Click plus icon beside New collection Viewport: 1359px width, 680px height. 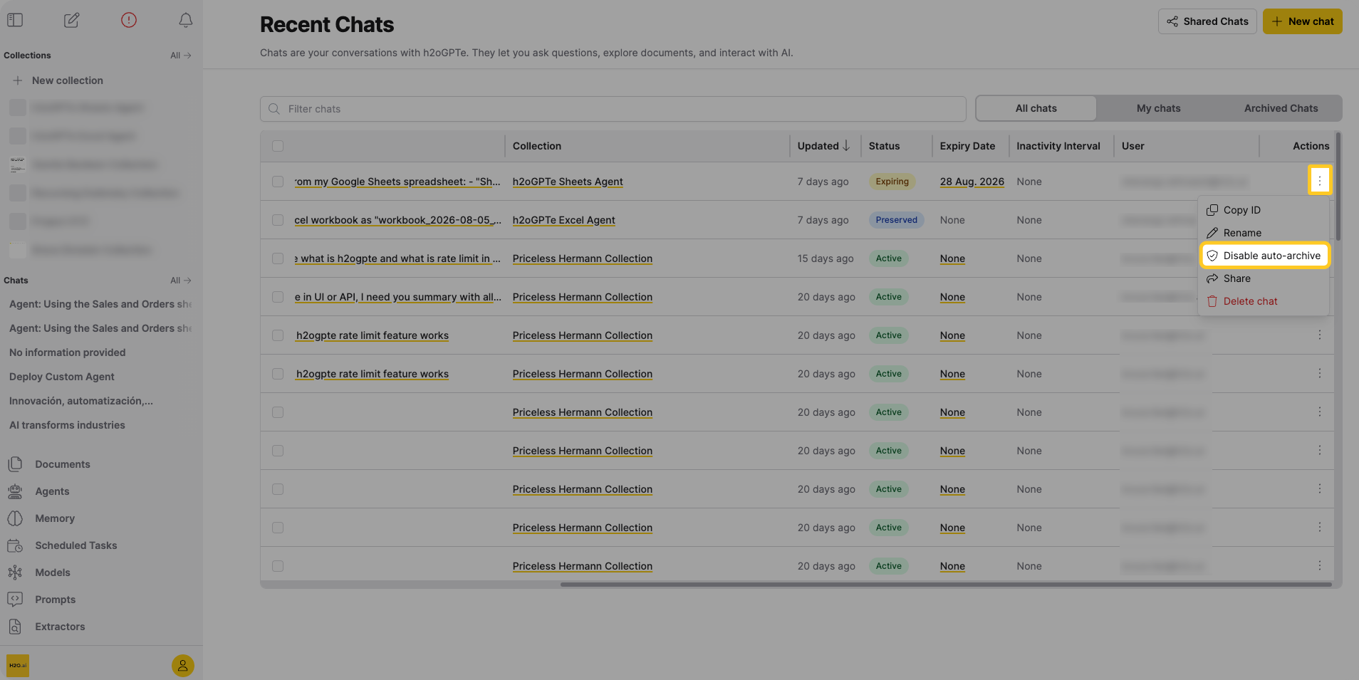[x=18, y=80]
